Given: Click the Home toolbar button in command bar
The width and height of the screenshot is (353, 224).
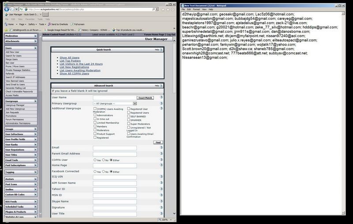Looking at the screenshot, I should tap(9, 24).
